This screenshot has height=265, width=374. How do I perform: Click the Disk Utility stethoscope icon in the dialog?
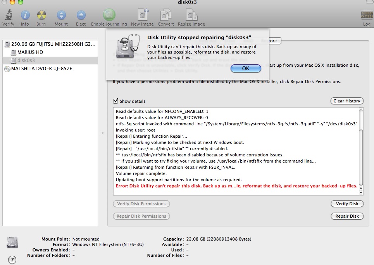(128, 46)
